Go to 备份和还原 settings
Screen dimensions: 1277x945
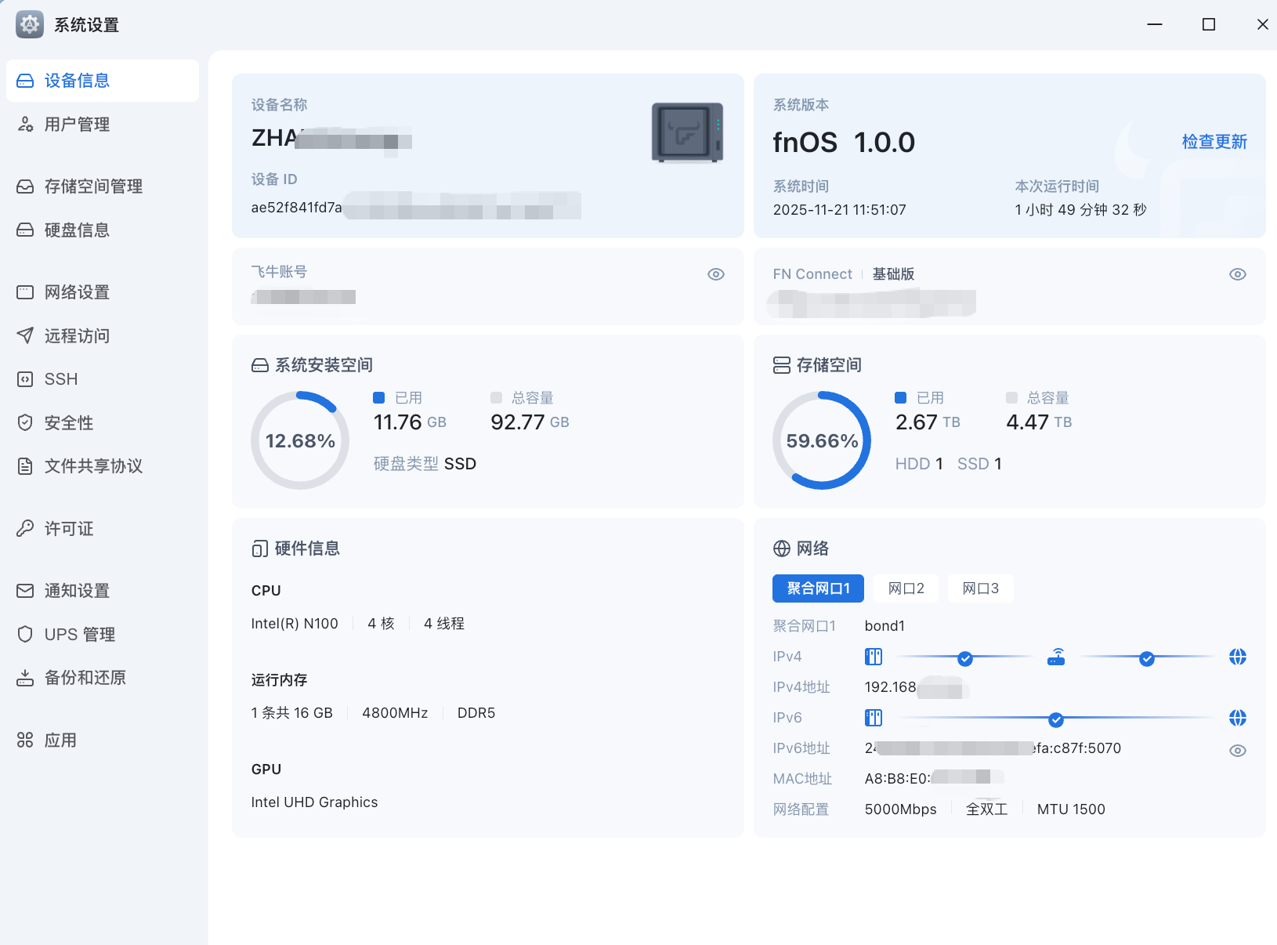click(85, 678)
